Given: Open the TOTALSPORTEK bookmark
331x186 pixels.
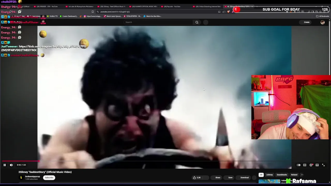Looking at the screenshot, I should pos(132,16).
